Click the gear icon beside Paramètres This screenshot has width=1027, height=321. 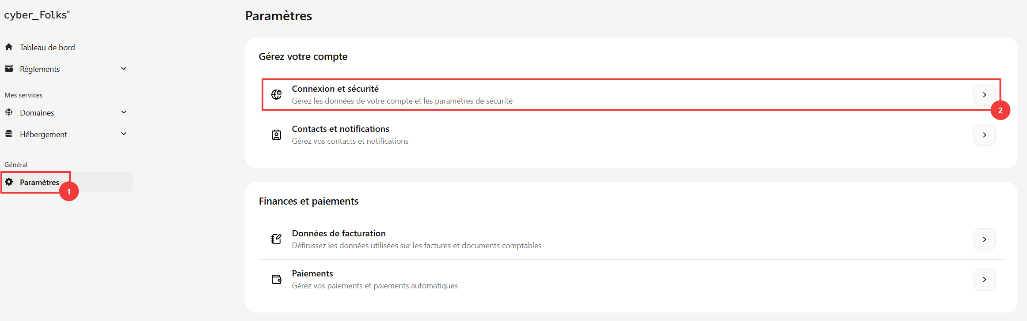9,182
